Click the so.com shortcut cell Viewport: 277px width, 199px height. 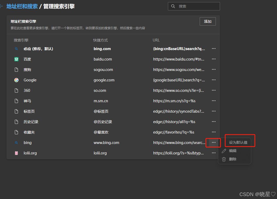(x=100, y=91)
